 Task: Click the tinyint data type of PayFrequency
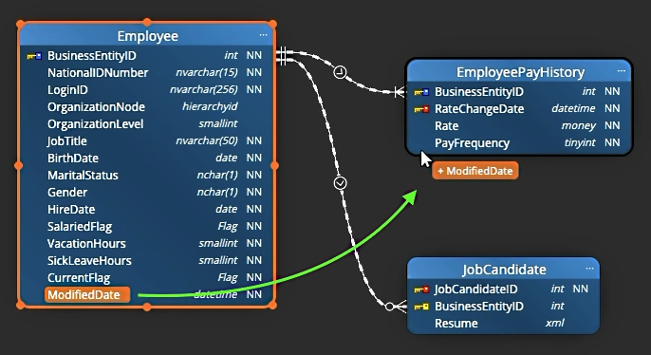tap(580, 142)
